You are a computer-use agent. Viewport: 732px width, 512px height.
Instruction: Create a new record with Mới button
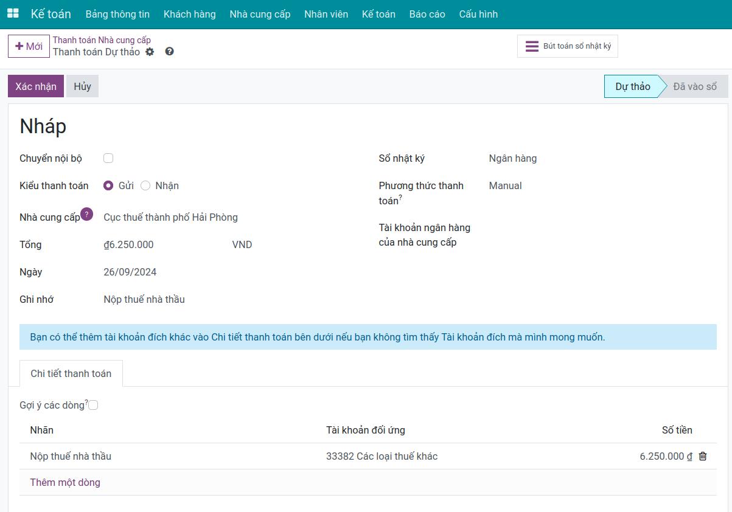pyautogui.click(x=29, y=46)
